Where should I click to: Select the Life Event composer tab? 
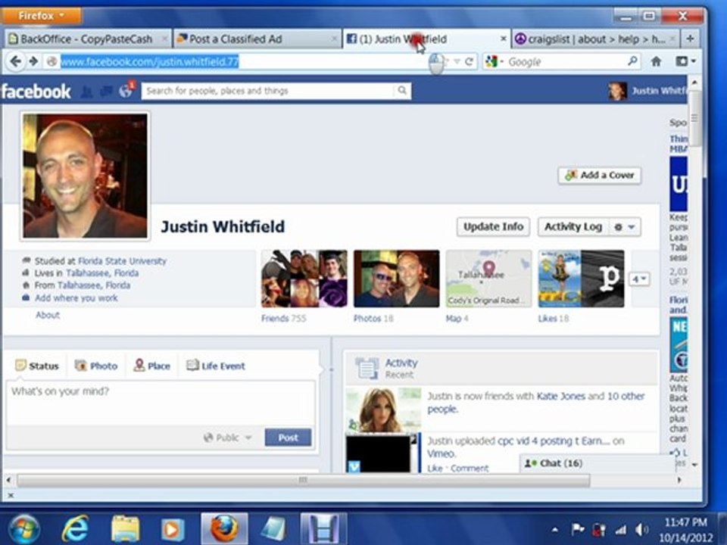point(216,366)
